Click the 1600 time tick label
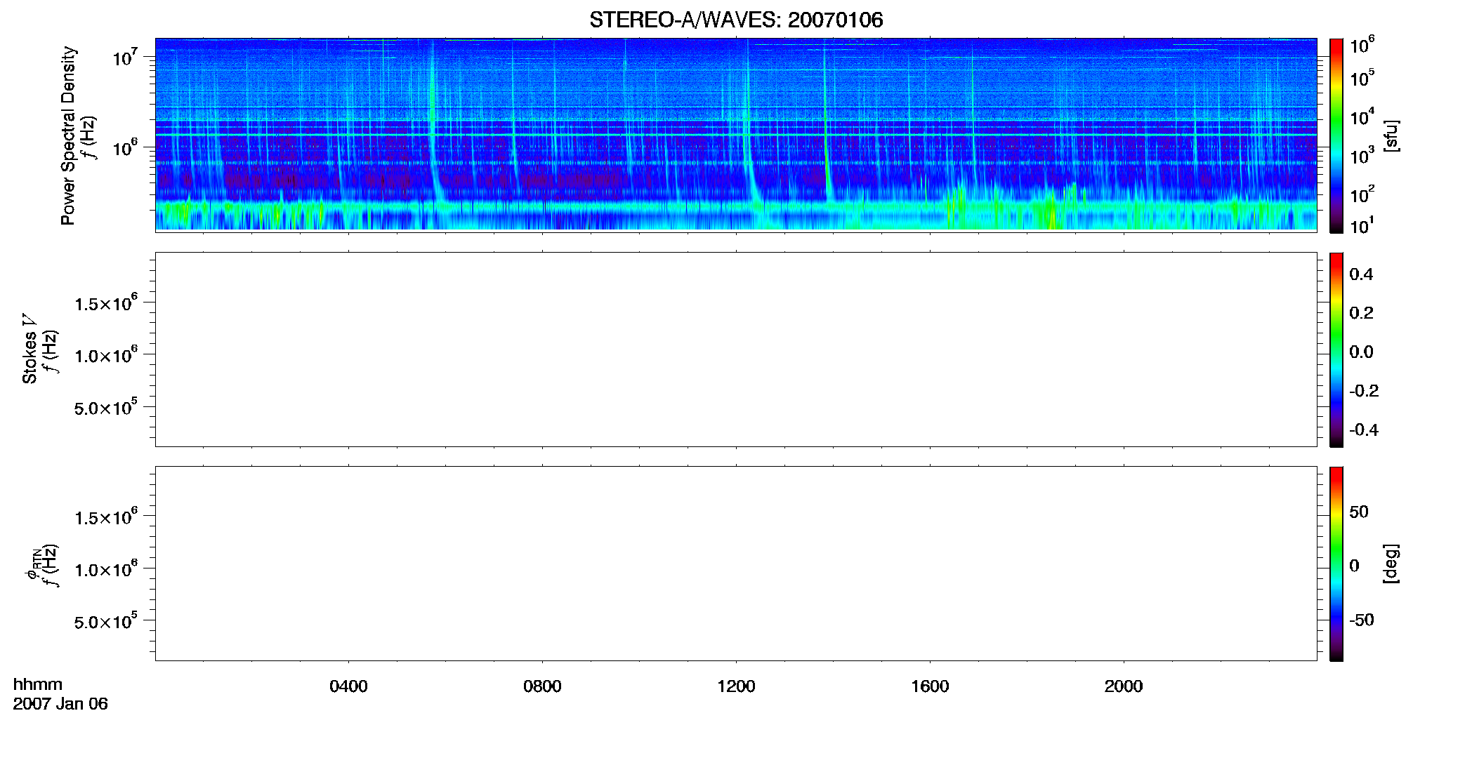 pos(930,686)
